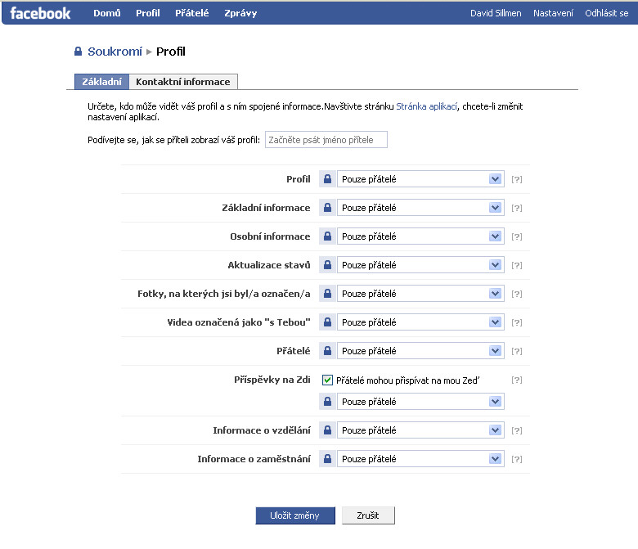The width and height of the screenshot is (638, 549).
Task: Click the facebook logo
Action: [x=40, y=13]
